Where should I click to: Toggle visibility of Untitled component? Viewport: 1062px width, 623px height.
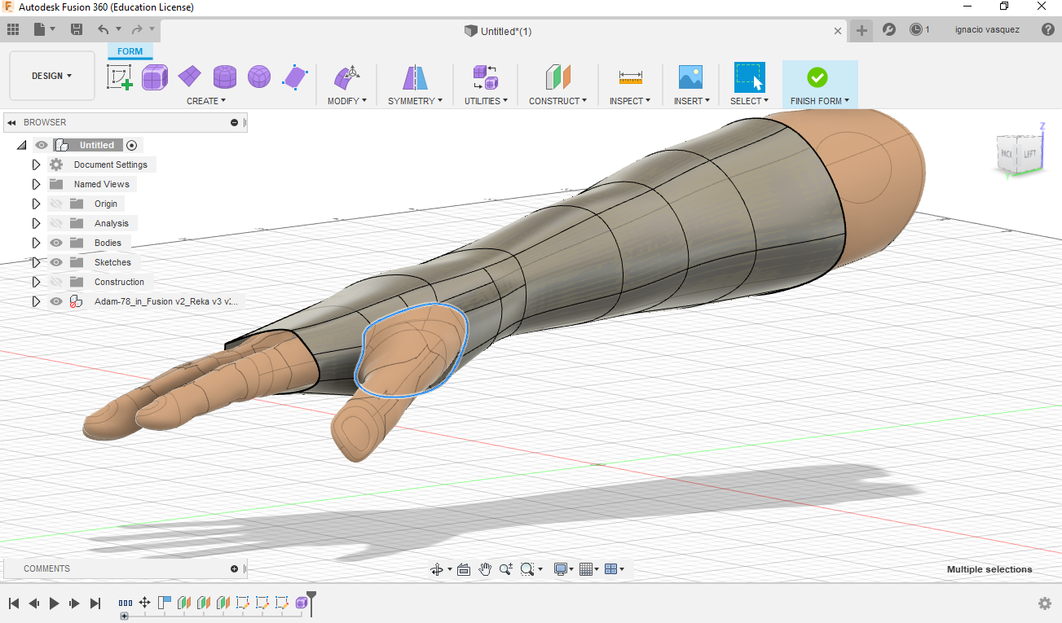(42, 145)
